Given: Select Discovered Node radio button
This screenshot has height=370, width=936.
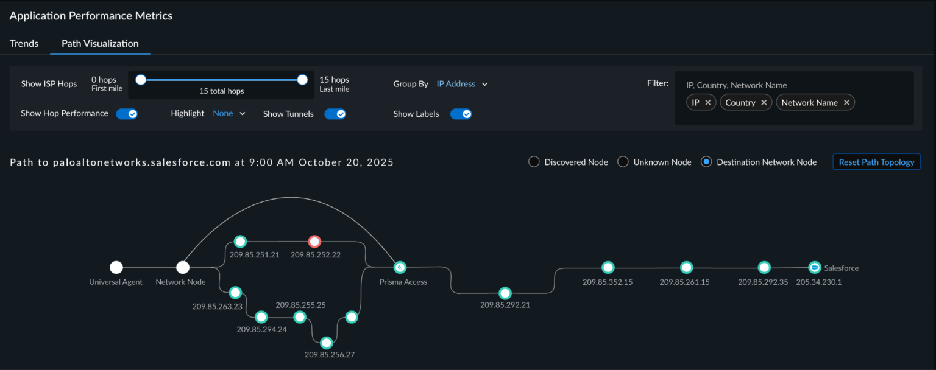Looking at the screenshot, I should (534, 162).
